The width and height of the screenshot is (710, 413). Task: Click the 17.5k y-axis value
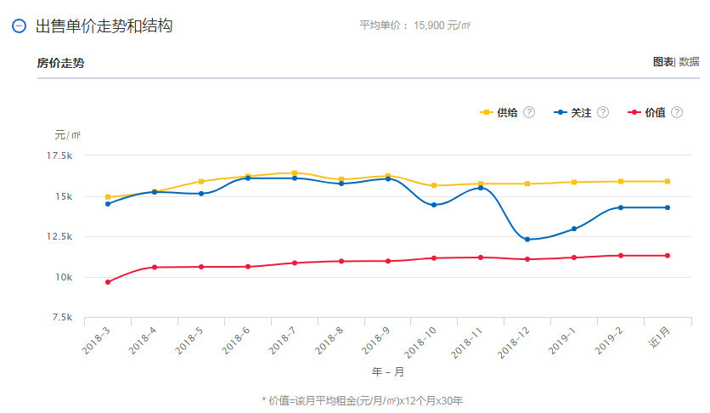pos(59,156)
